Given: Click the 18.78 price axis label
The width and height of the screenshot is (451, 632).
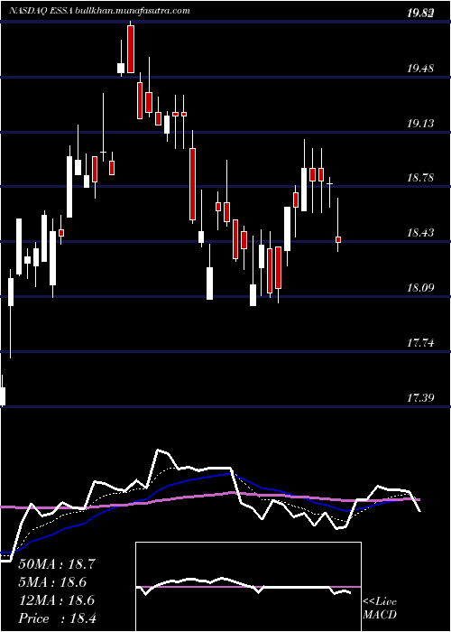Looking at the screenshot, I should [x=421, y=178].
